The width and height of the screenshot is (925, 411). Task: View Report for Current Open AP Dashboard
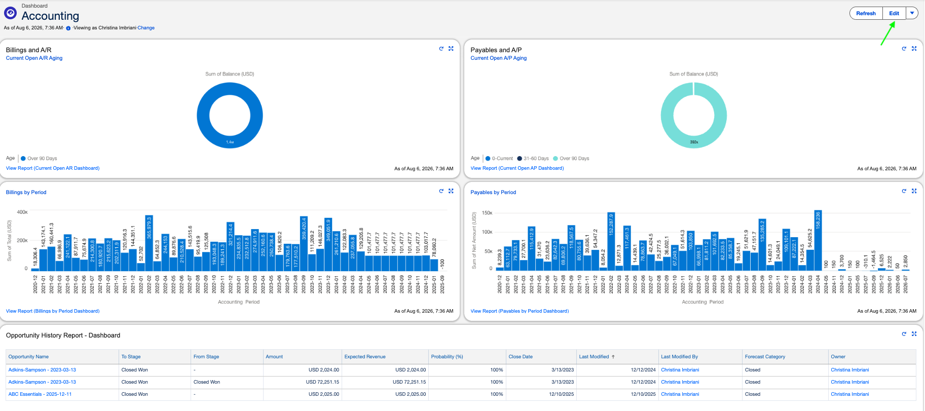pos(517,168)
